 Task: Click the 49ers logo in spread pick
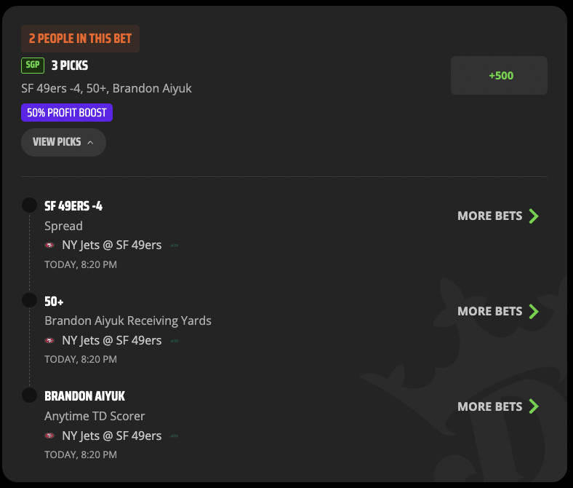point(49,245)
